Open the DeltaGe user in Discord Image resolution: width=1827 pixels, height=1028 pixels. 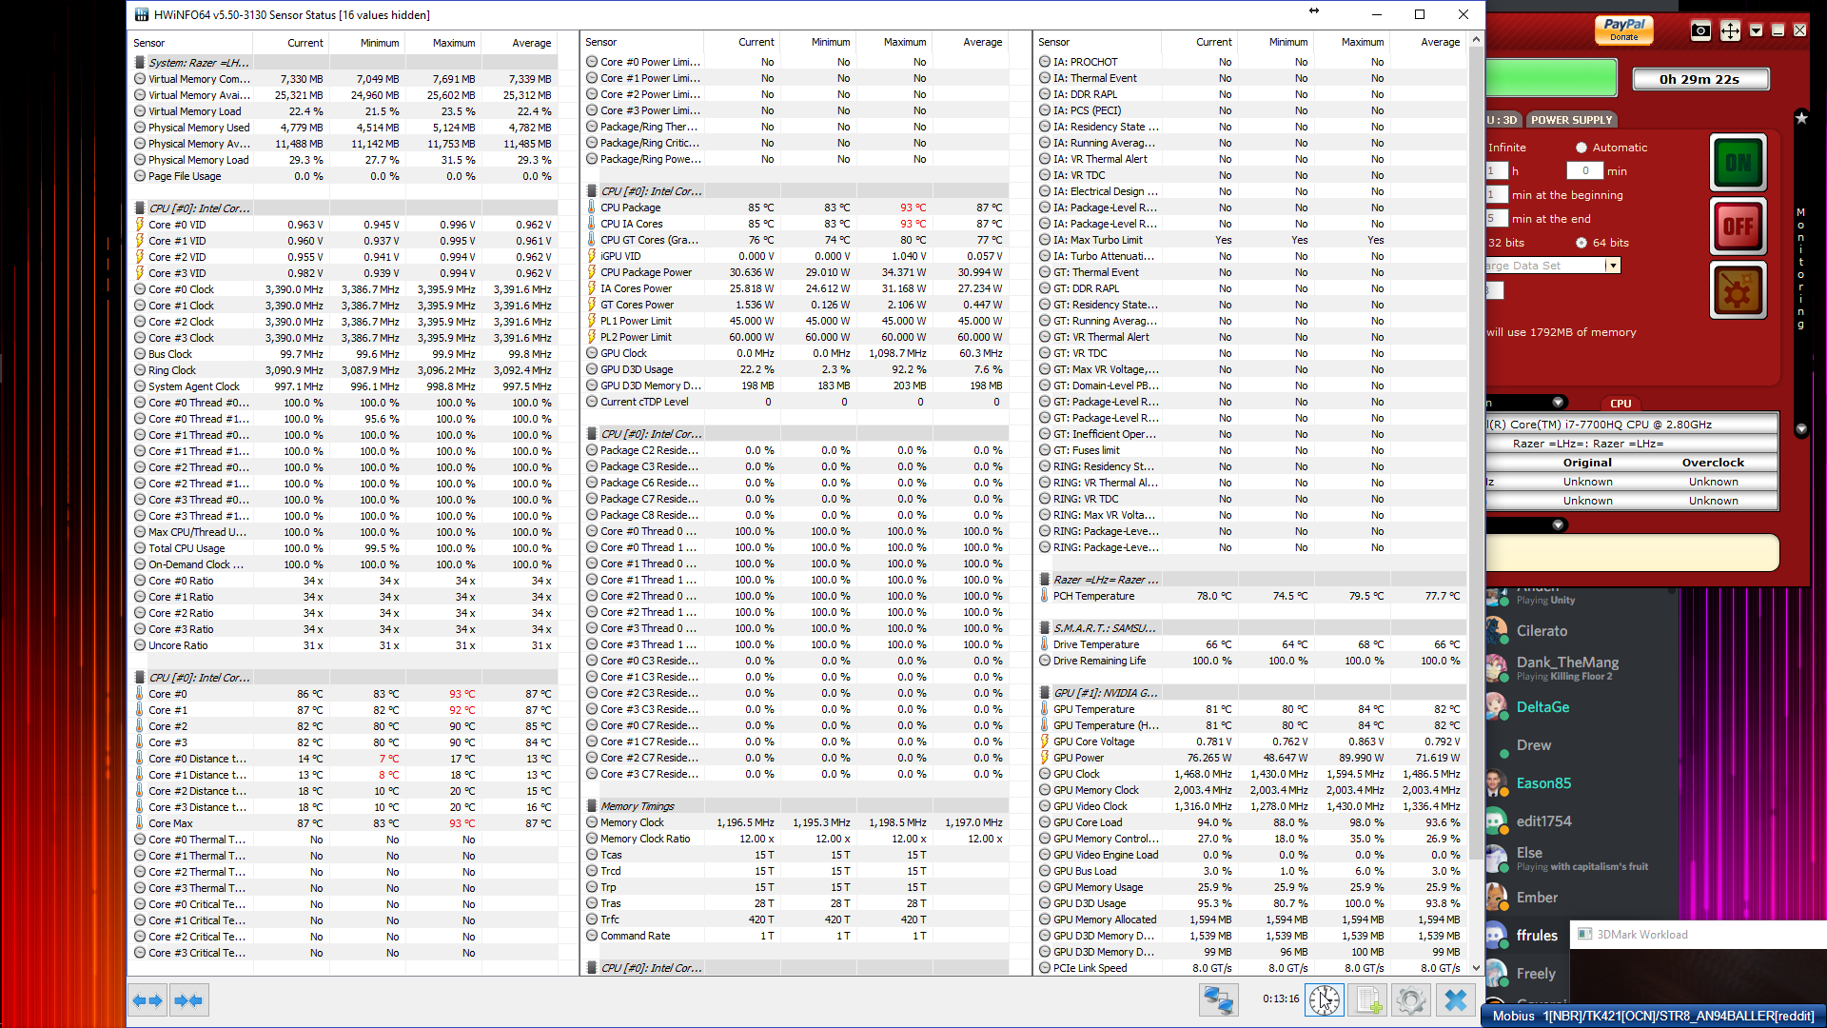1542,707
